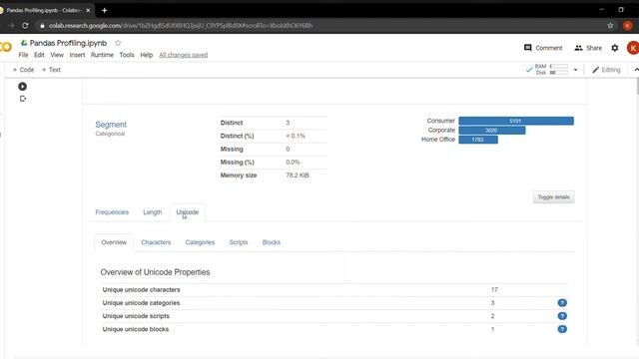The width and height of the screenshot is (639, 359).
Task: Select the Unicode tab
Action: (x=188, y=212)
